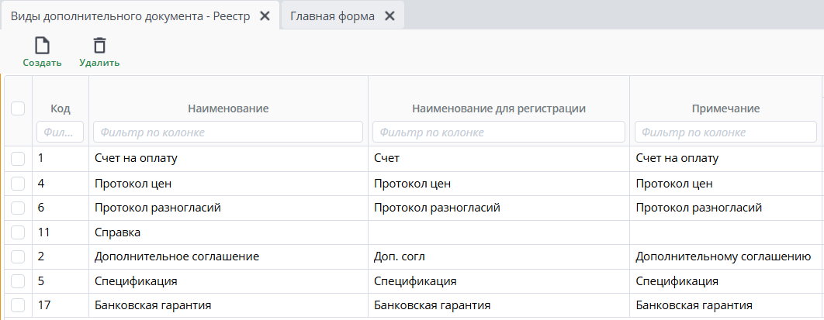Sort by the Наименование column header
Screen dimensions: 824x320
coord(227,108)
